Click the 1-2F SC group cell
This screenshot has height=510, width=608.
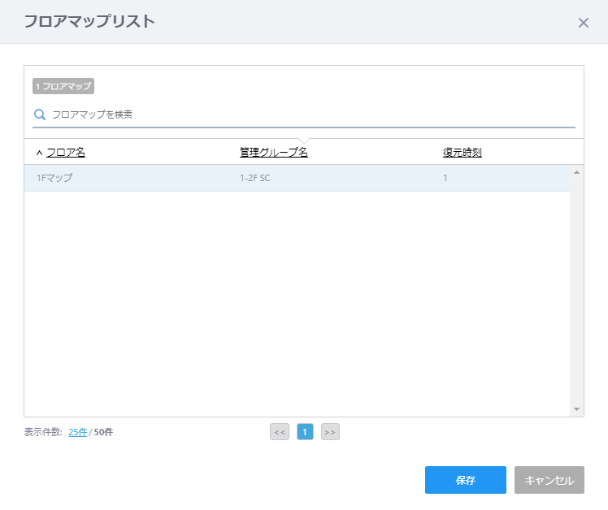click(x=255, y=178)
